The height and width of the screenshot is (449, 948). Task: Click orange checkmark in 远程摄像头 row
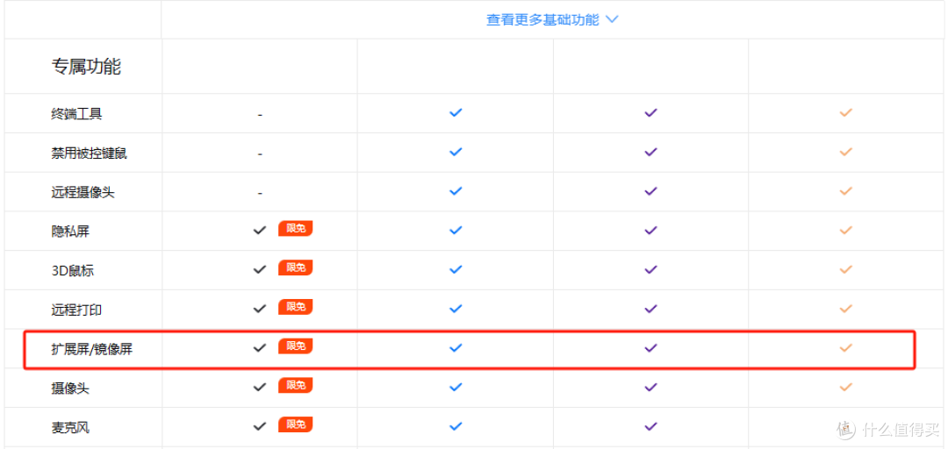(x=846, y=191)
